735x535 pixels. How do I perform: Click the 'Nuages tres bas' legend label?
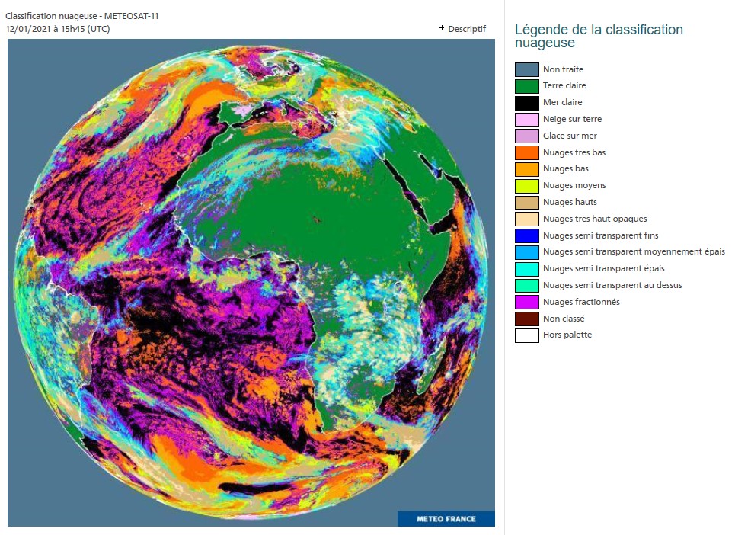pyautogui.click(x=574, y=152)
